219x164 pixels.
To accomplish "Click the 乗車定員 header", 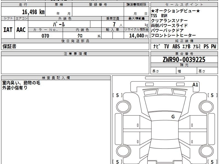I will coord(113,19).
